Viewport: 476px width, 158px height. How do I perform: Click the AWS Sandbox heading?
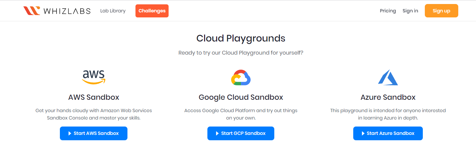coord(94,97)
